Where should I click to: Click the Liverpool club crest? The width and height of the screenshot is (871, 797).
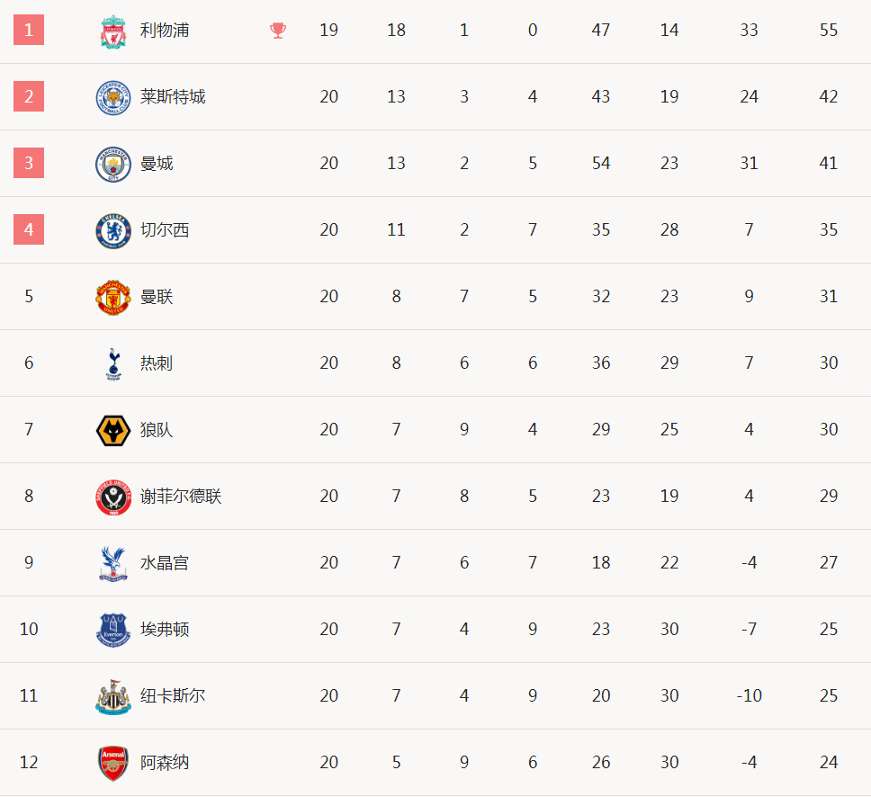(113, 31)
